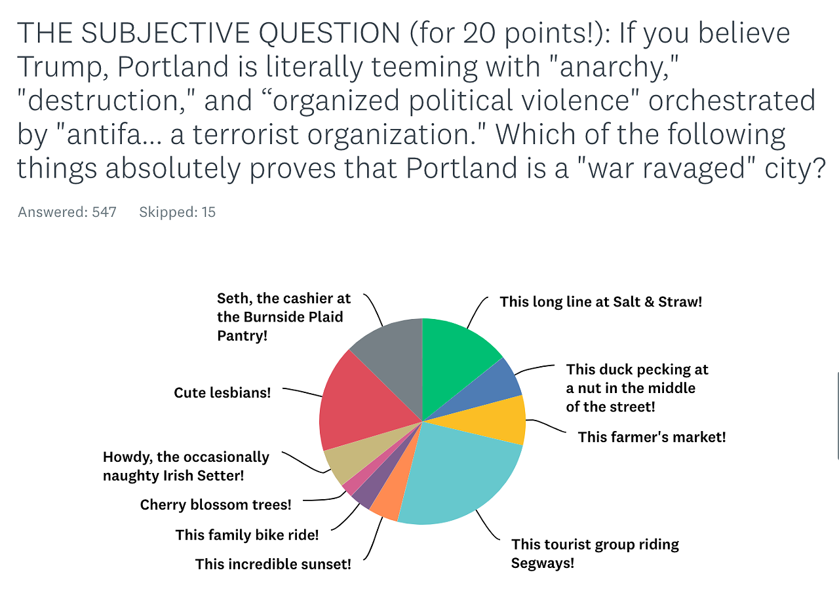Image resolution: width=839 pixels, height=602 pixels.
Task: Click the pink cherry blossom slice
Action: 352,482
